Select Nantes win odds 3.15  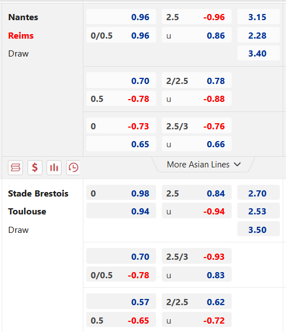pos(259,17)
